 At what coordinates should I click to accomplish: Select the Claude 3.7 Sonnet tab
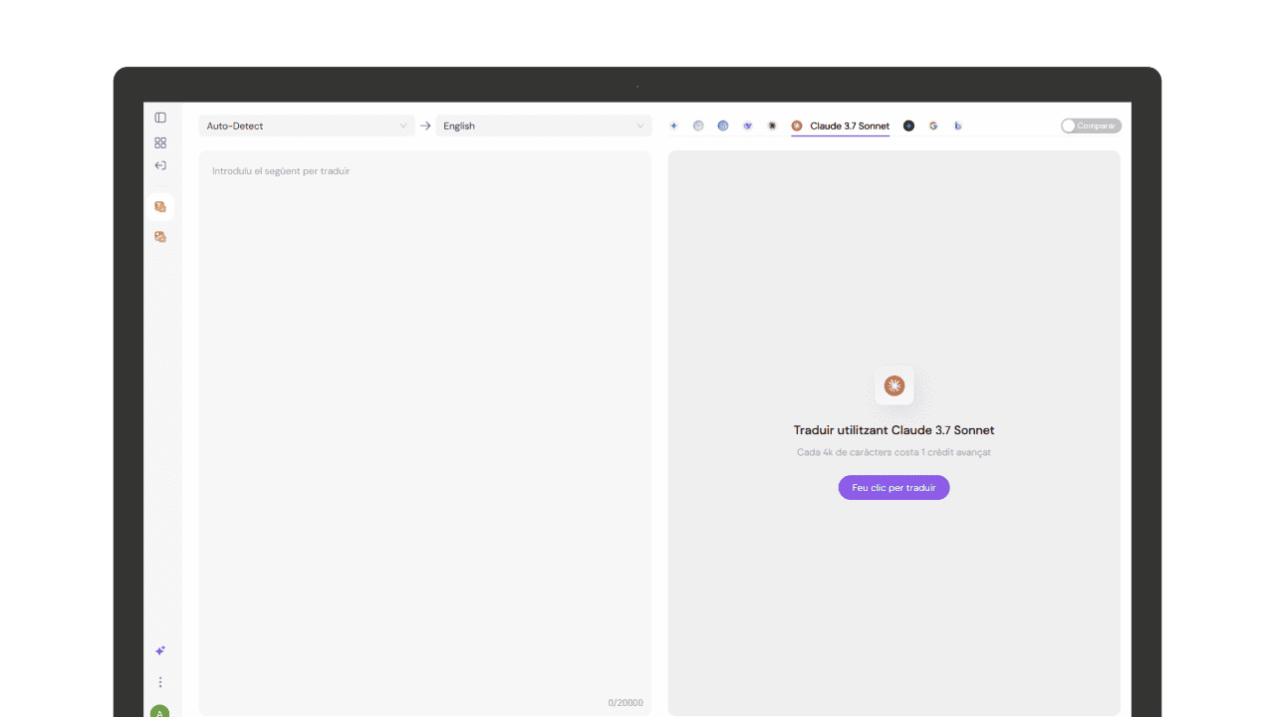pos(840,126)
